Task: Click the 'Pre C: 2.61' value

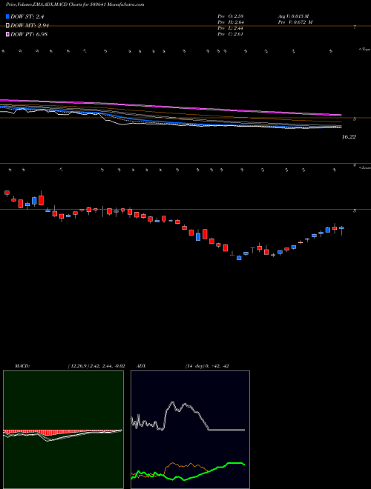Action: 231,34
